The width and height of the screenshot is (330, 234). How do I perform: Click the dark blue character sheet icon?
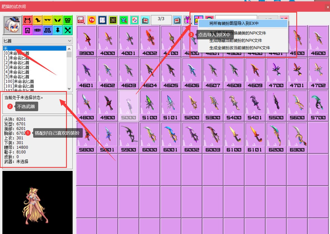103,20
